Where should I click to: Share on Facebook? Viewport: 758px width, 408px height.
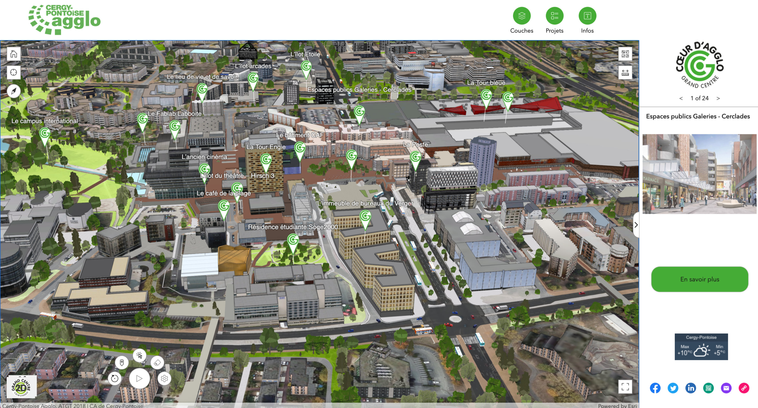(655, 388)
